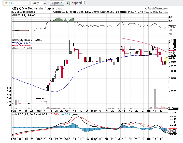Click the KOSK ticker symbol input field
The height and width of the screenshot is (143, 183).
[17, 3]
